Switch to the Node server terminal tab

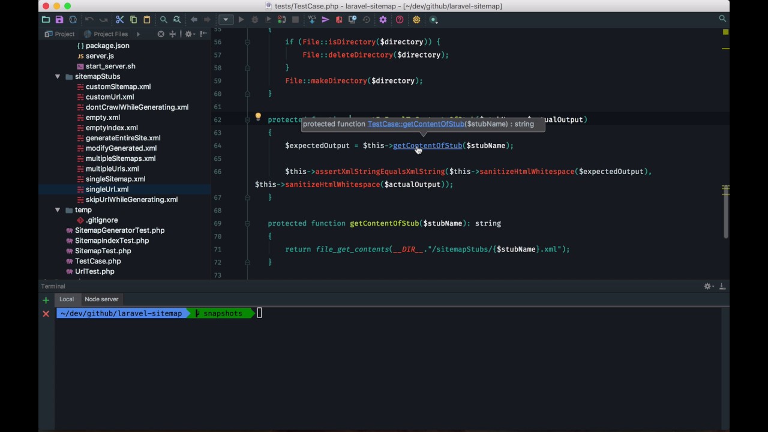coord(101,299)
